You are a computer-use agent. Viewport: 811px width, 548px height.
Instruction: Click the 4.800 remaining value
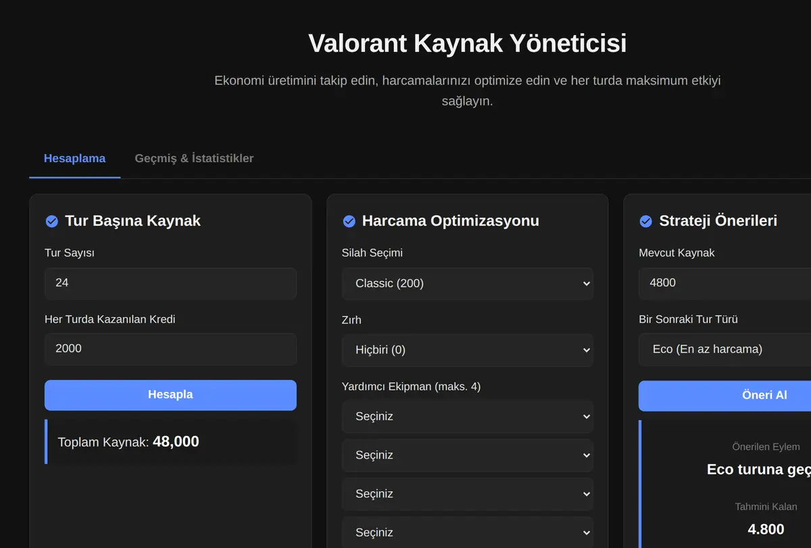[x=766, y=529]
